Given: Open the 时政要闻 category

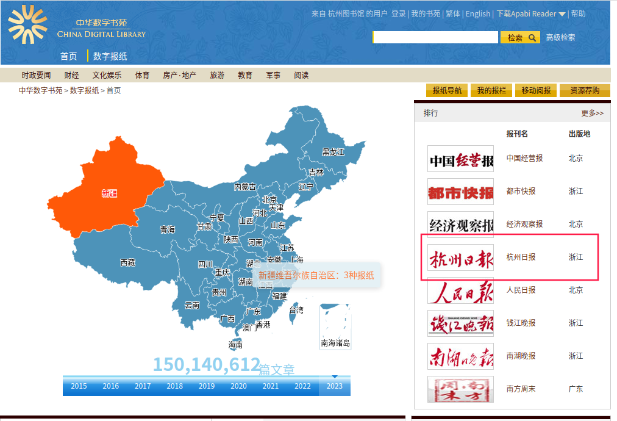Looking at the screenshot, I should (x=36, y=75).
